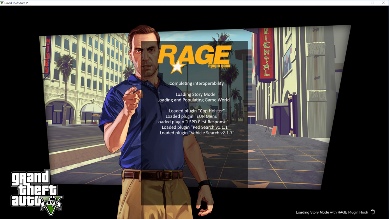This screenshot has height=219, width=389.
Task: Click Loaded plugin "EUP Menu" line
Action: click(x=193, y=116)
